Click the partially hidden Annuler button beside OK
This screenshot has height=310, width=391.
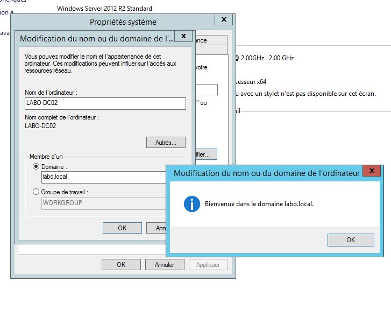[156, 228]
